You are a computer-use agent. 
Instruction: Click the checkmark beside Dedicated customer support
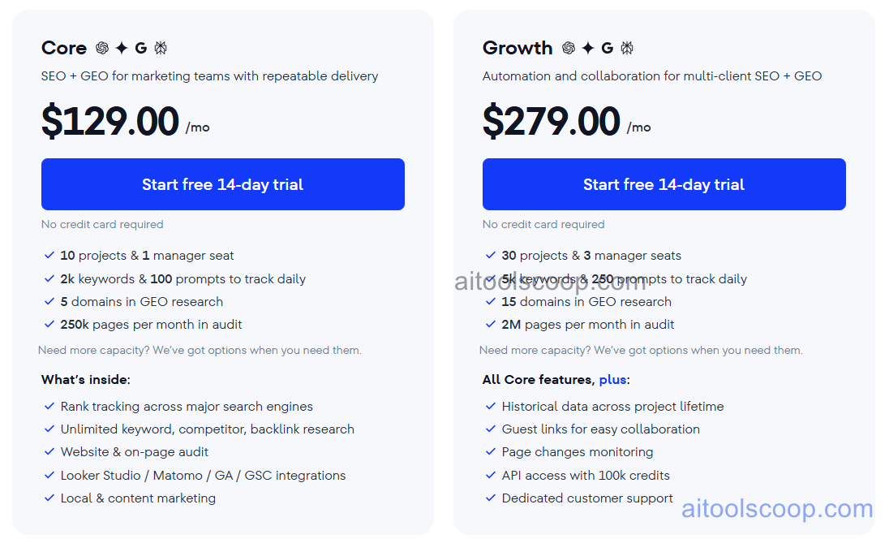[x=491, y=498]
